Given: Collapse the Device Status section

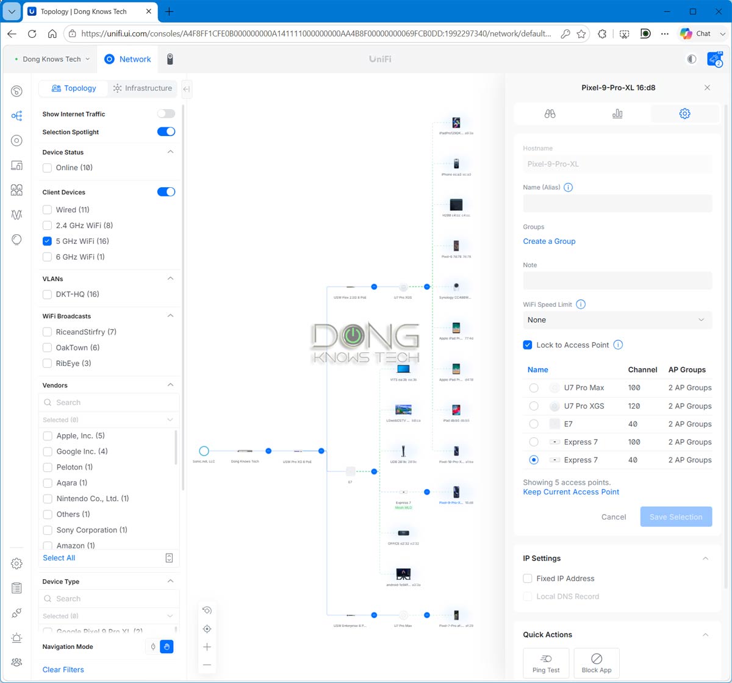Looking at the screenshot, I should (171, 152).
